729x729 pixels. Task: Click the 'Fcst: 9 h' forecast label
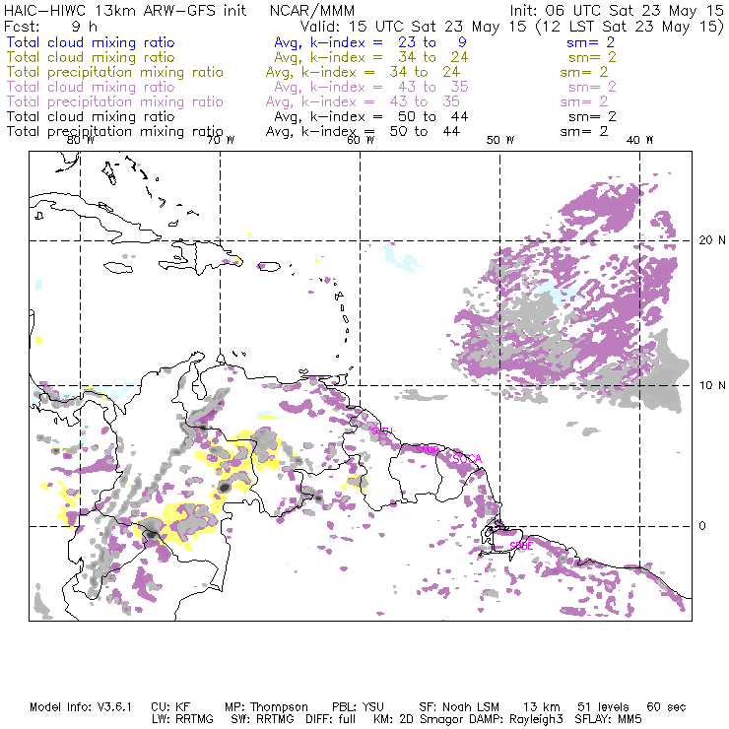[x=50, y=27]
